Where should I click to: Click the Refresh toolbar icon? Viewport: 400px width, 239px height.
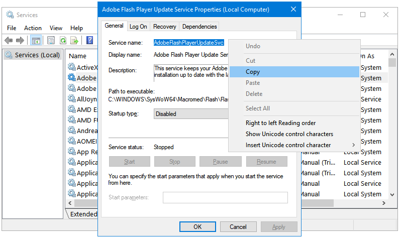point(63,40)
